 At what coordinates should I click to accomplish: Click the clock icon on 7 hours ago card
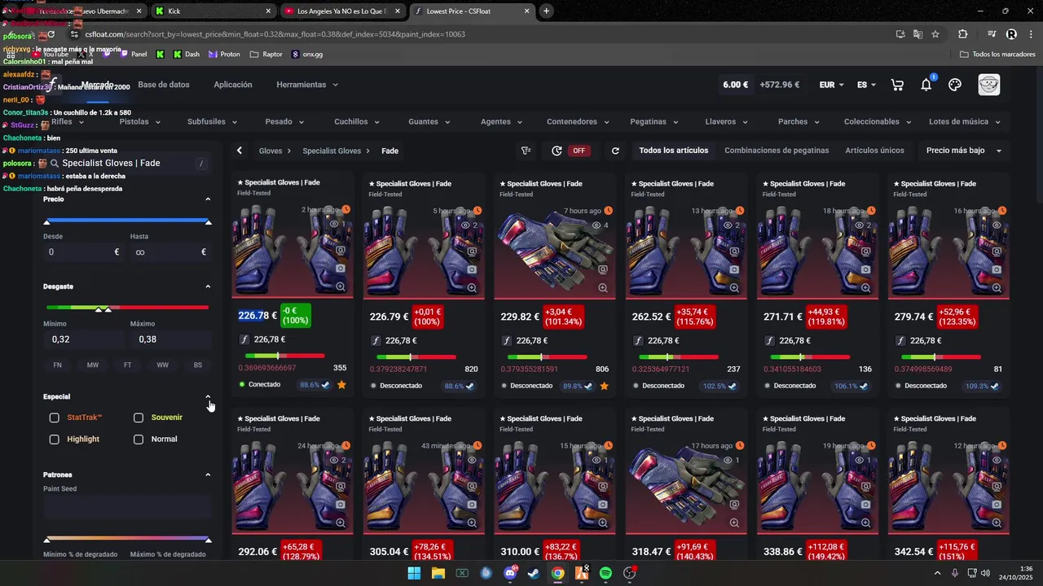click(608, 211)
